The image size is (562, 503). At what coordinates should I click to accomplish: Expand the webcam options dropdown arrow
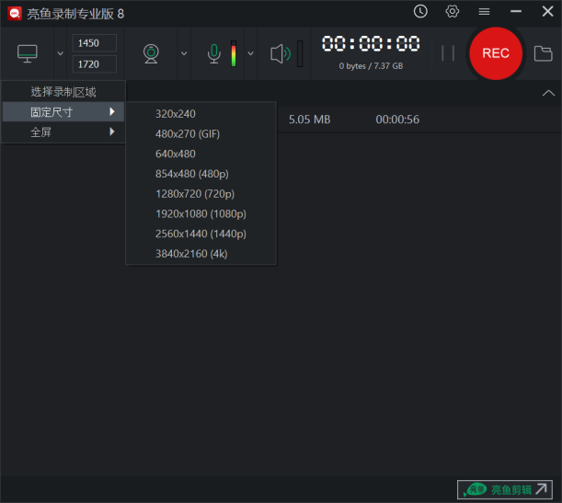click(183, 53)
